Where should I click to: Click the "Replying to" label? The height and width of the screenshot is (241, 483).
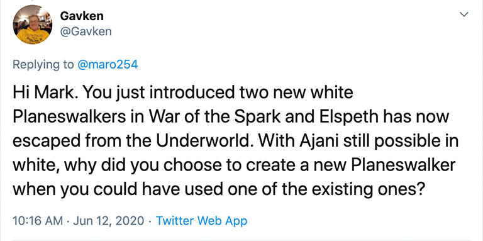[43, 64]
